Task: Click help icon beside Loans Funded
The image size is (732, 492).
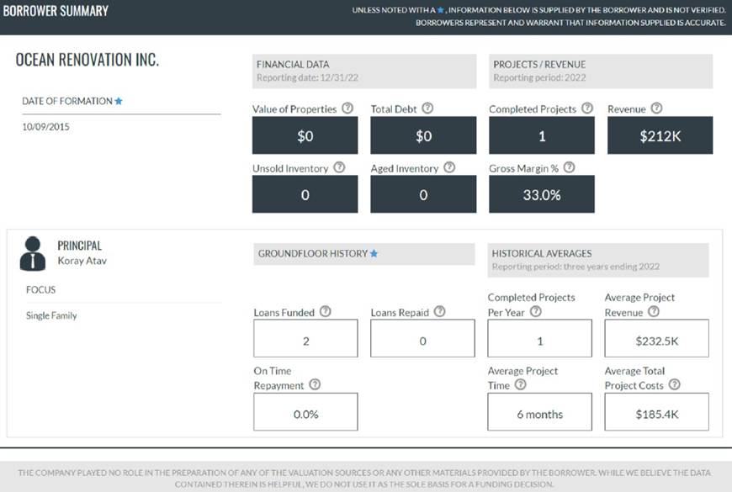Action: (326, 312)
